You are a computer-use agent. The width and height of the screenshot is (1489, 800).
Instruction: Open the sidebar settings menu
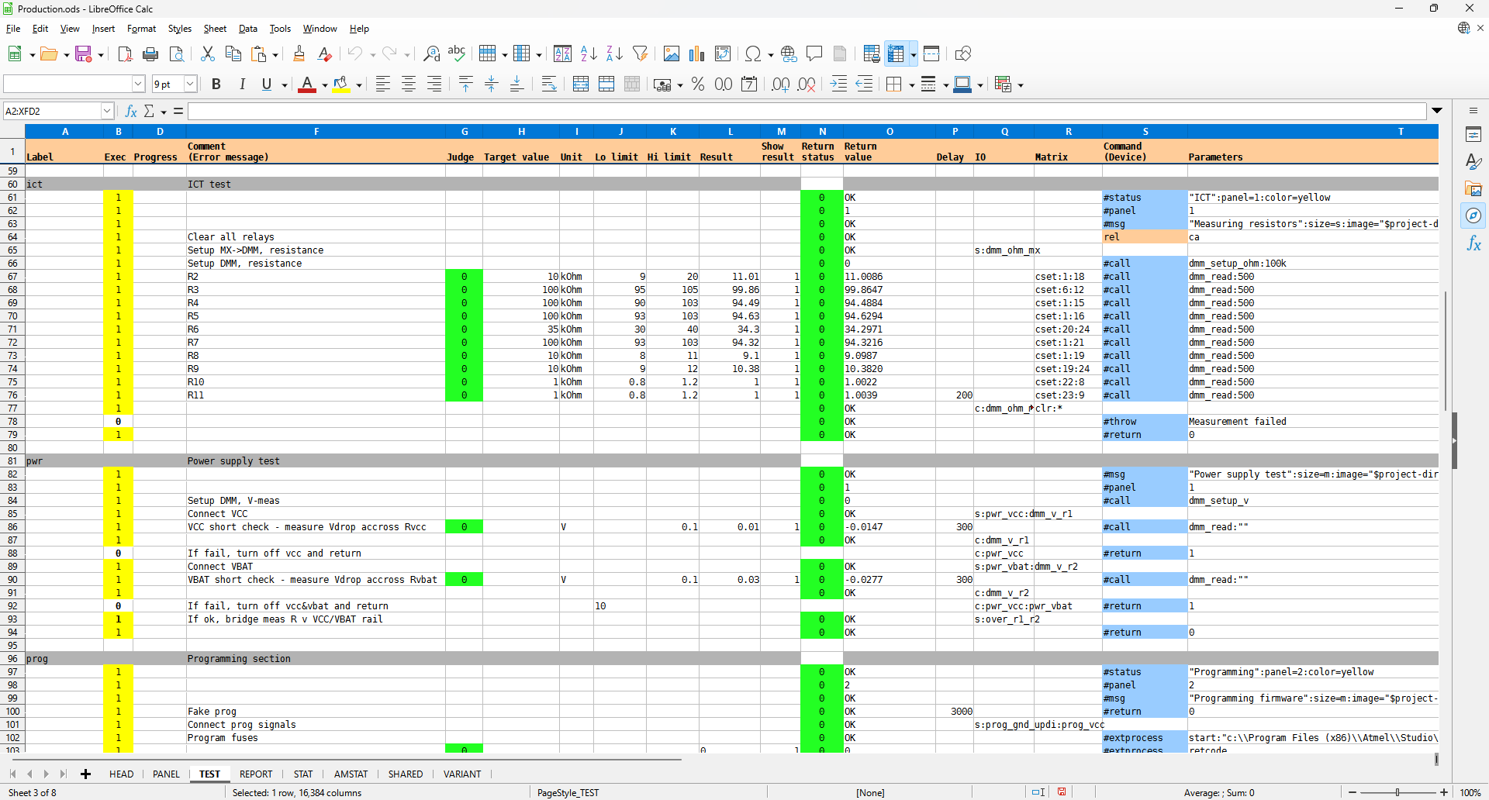point(1473,111)
